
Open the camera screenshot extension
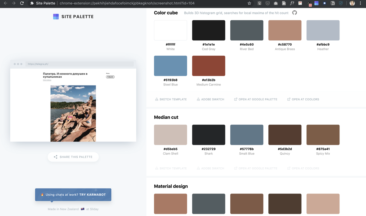click(276, 3)
